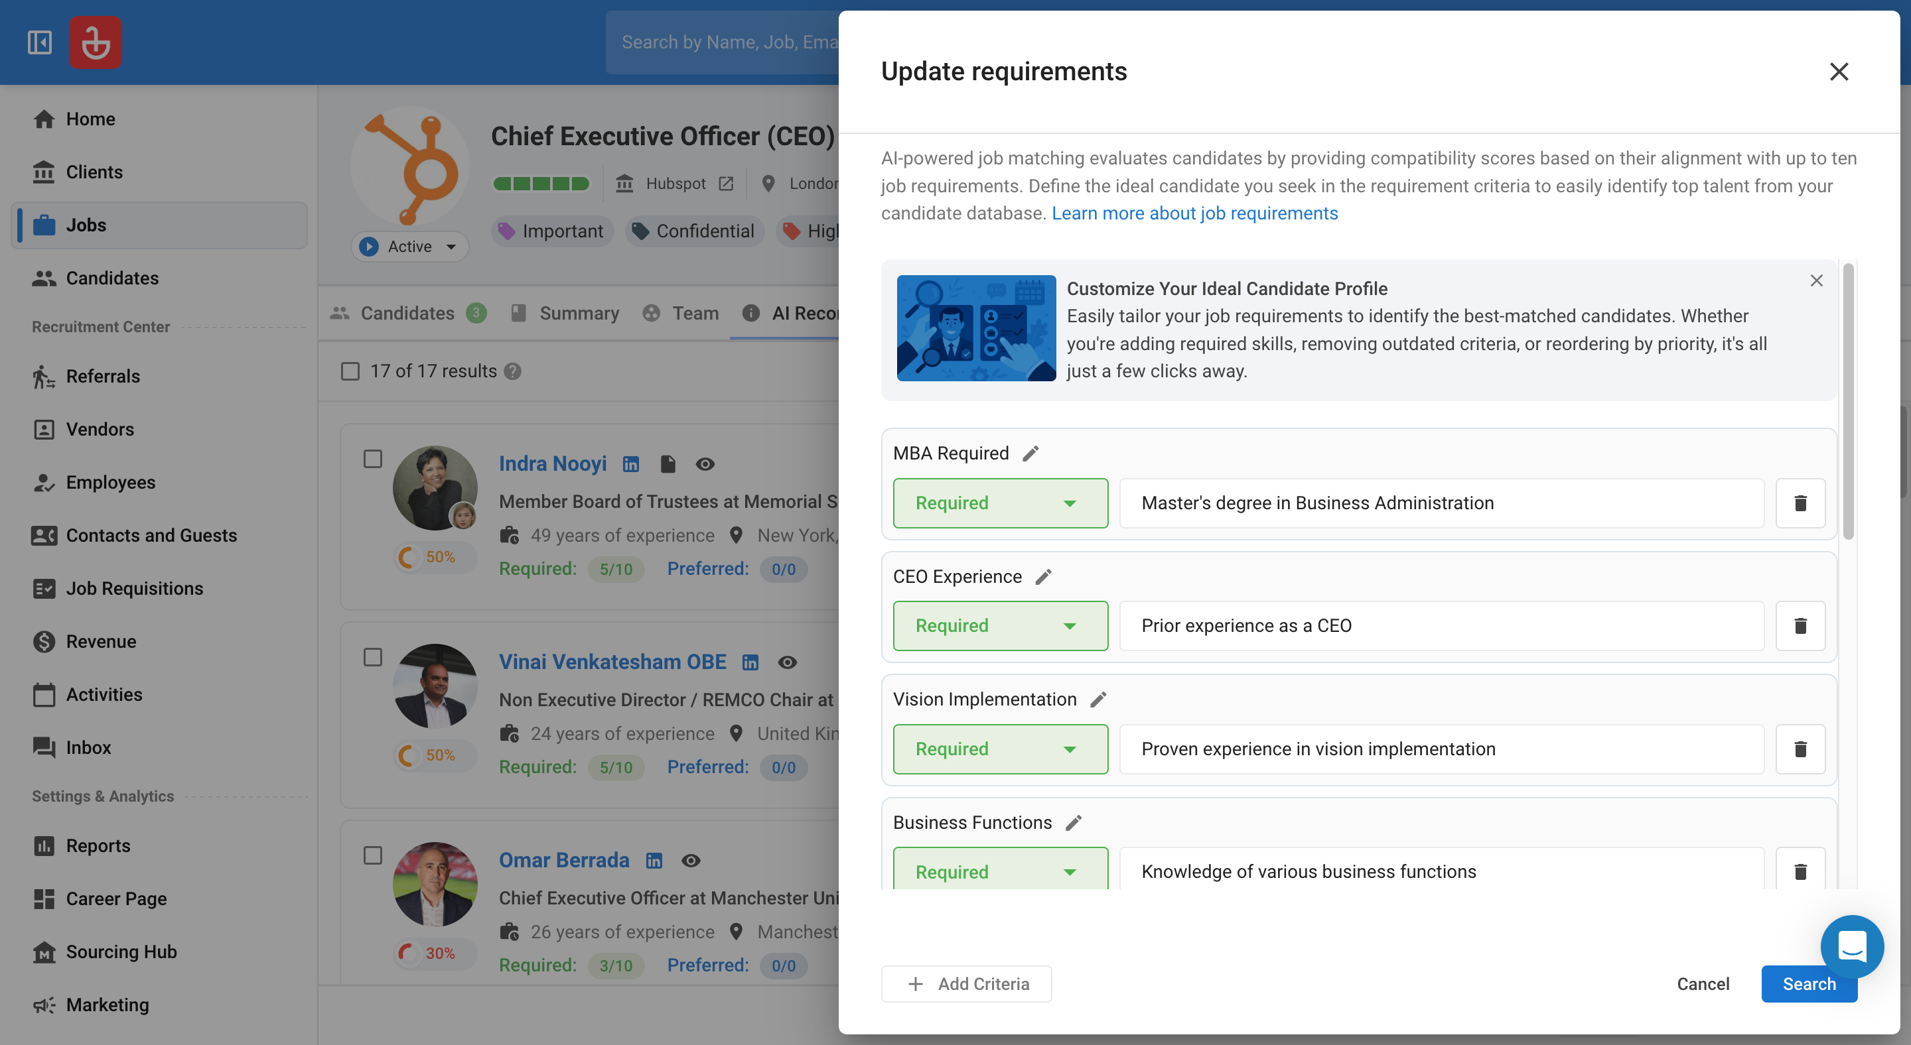Edit the Business Functions name pencil

pyautogui.click(x=1074, y=823)
